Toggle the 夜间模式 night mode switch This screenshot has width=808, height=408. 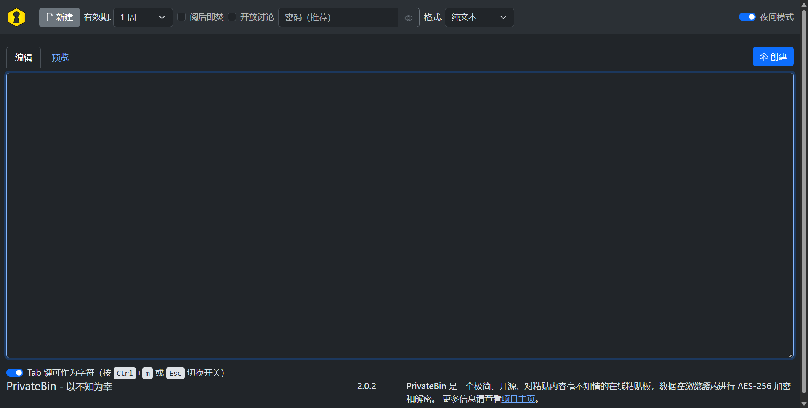[747, 17]
